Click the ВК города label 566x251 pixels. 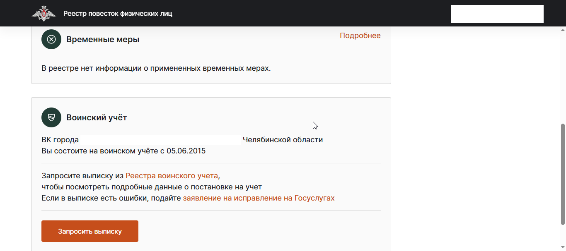(x=60, y=140)
